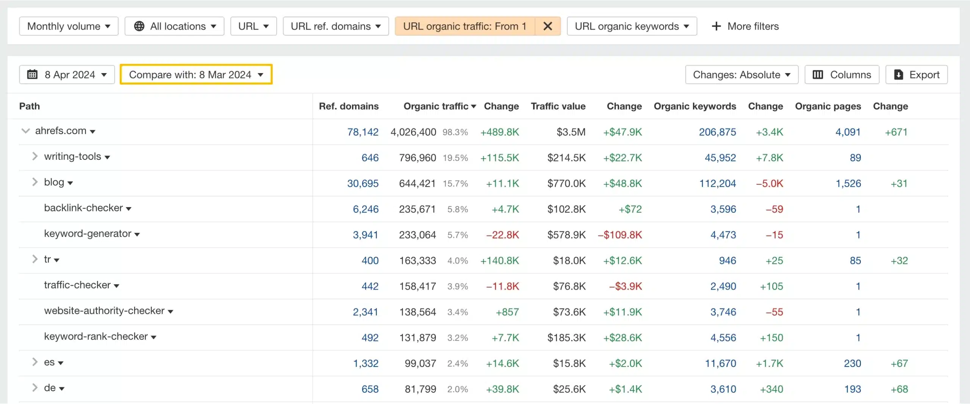The width and height of the screenshot is (970, 404).
Task: Open the keyword-generator path menu
Action: [137, 235]
